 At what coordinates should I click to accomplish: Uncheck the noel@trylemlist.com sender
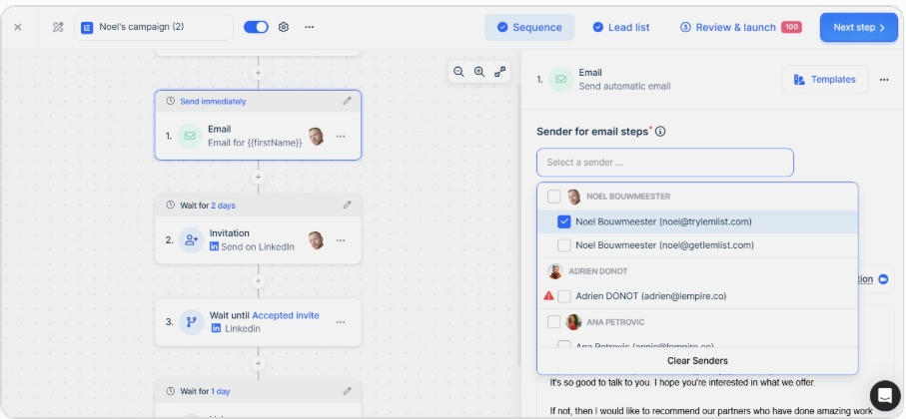click(564, 221)
